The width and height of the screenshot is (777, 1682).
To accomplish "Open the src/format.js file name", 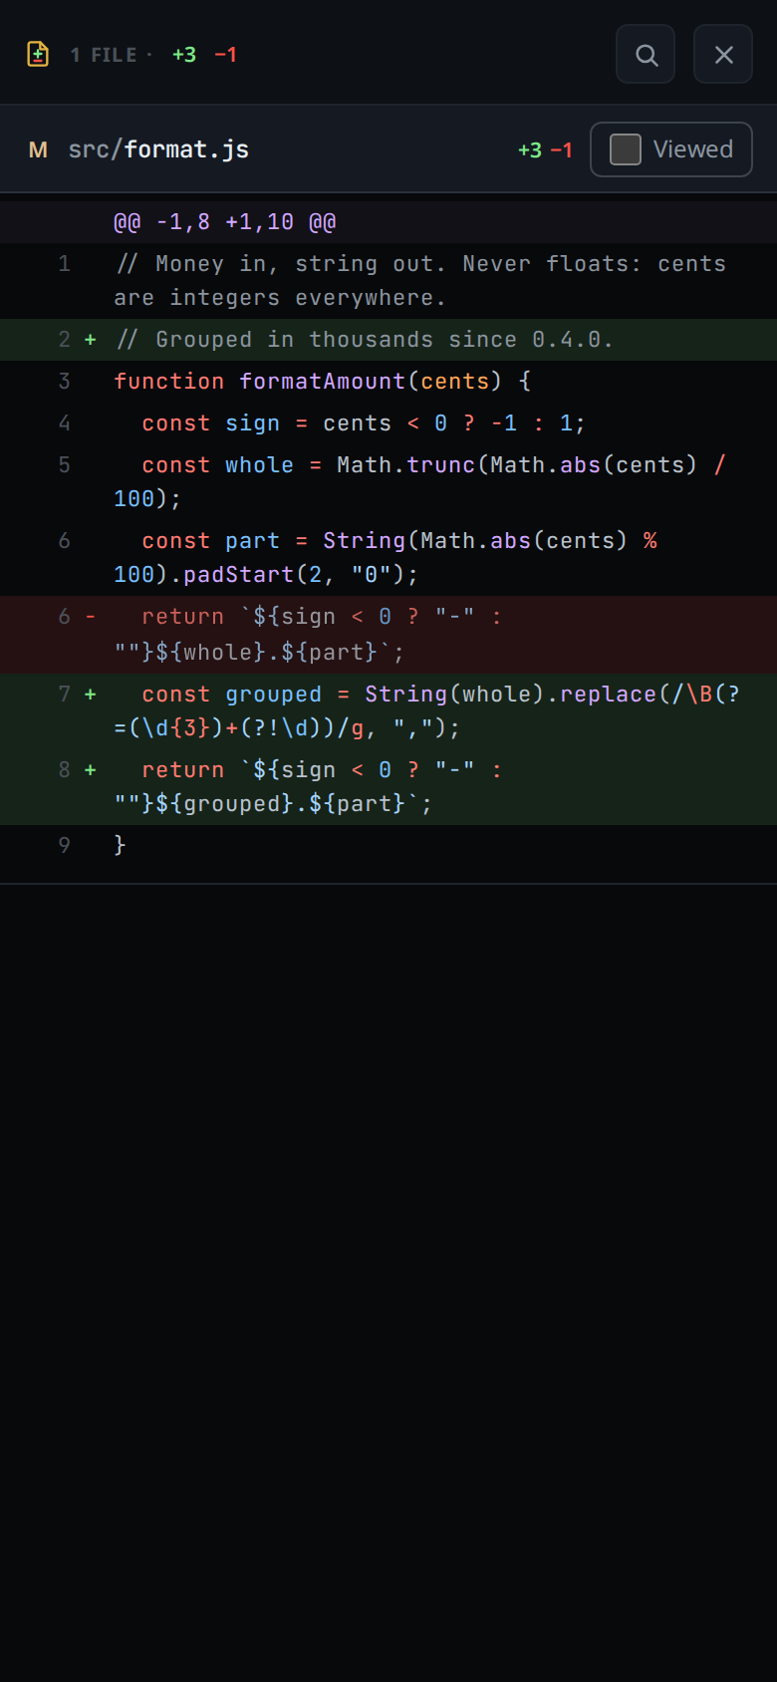I will coord(158,149).
